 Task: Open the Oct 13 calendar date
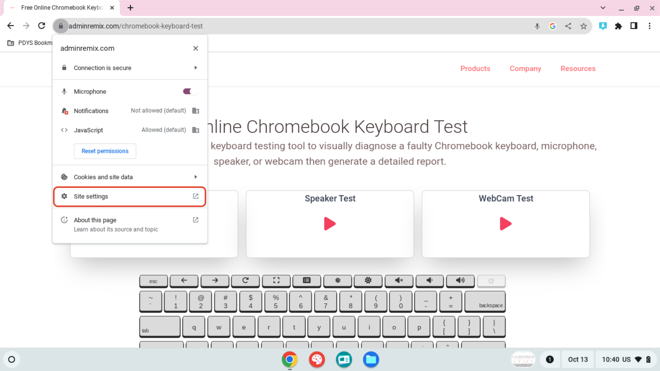pyautogui.click(x=578, y=359)
